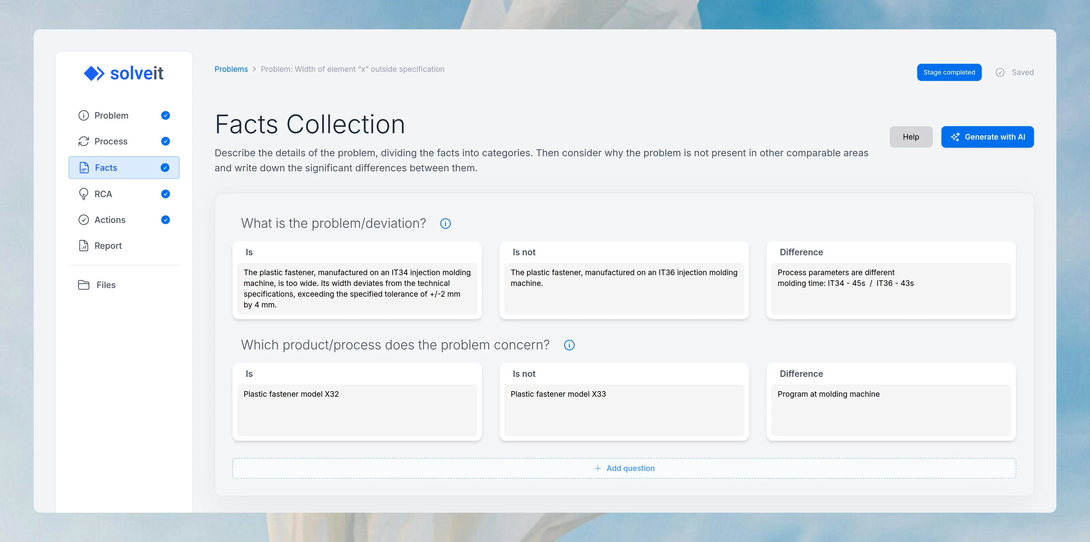Screen dimensions: 1090x542
Task: Open info tooltip beside problem/deviation question
Action: [x=445, y=224]
